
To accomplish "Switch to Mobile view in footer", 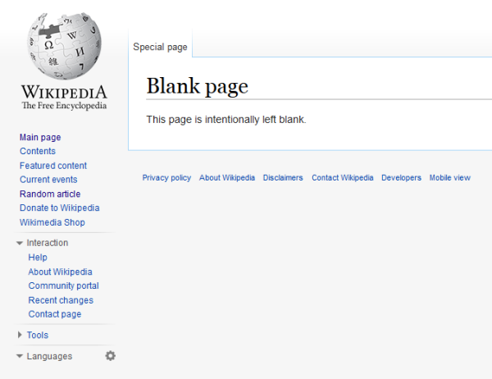I will coord(450,178).
